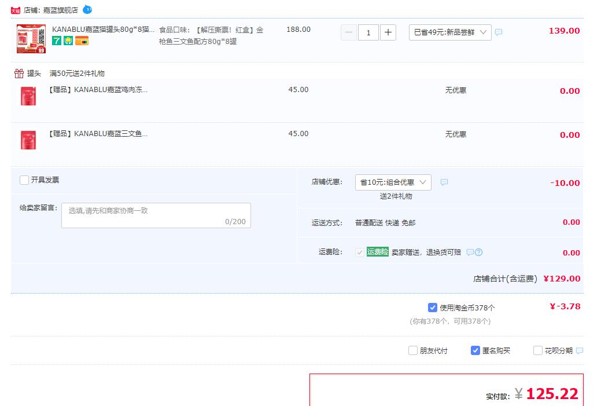Click 无优惠 in the 鸡肉冻 gift row

pos(456,90)
